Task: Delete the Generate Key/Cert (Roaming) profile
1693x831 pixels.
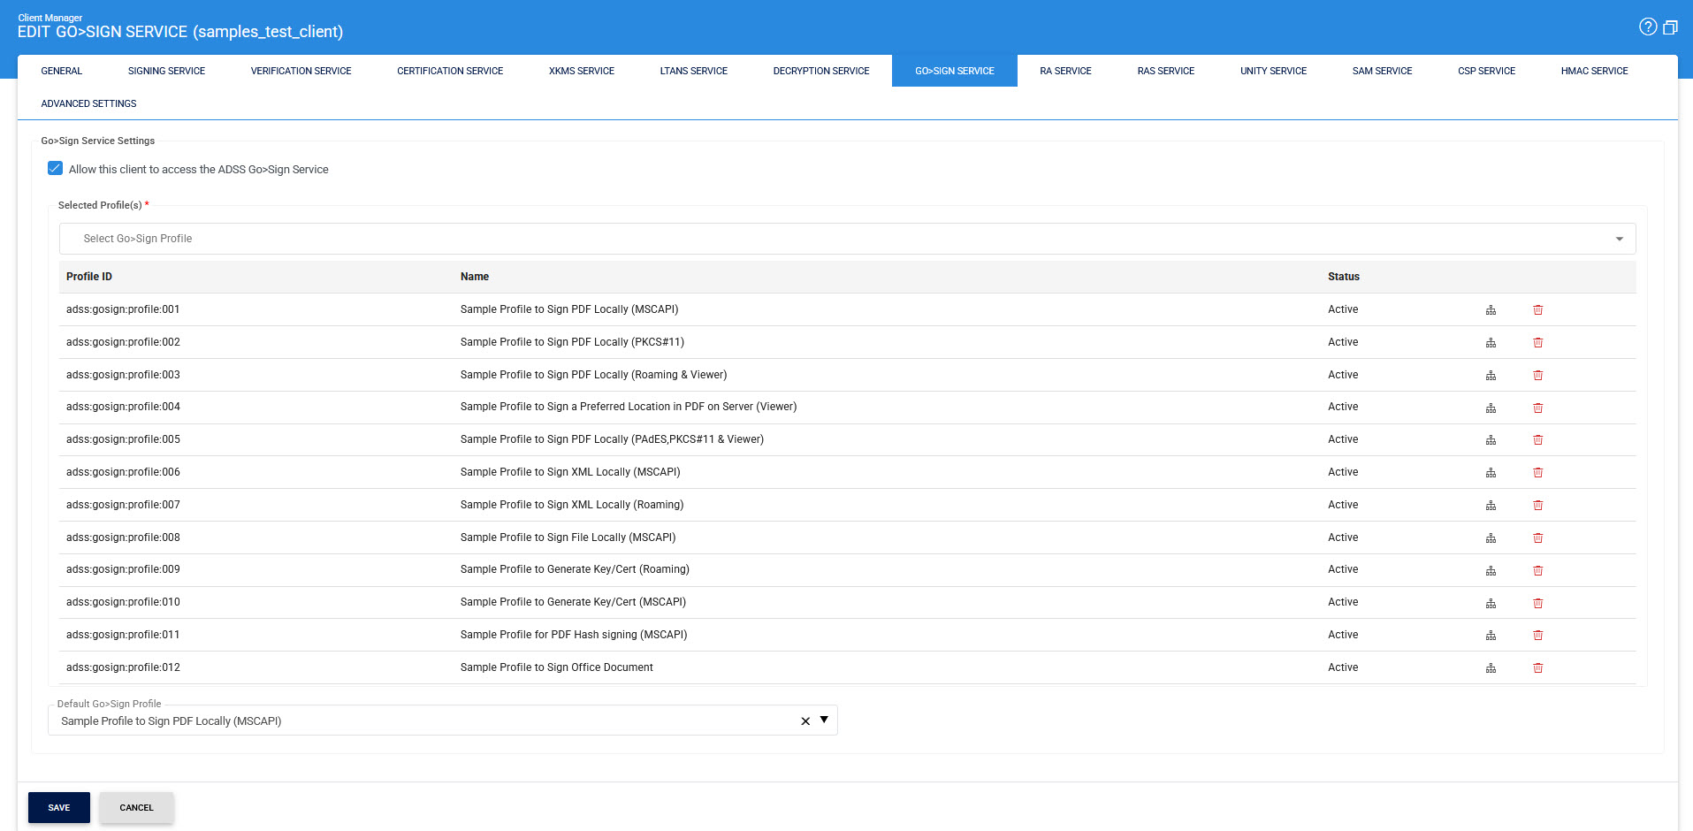Action: point(1537,570)
